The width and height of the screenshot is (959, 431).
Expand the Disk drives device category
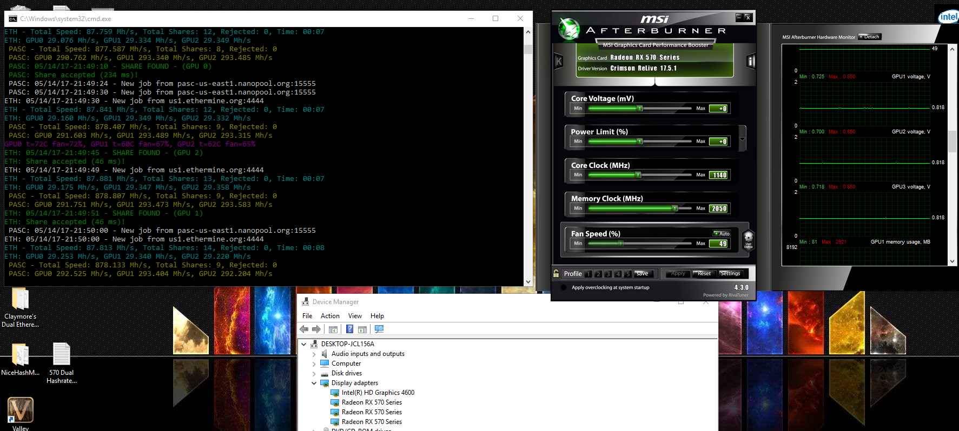314,374
